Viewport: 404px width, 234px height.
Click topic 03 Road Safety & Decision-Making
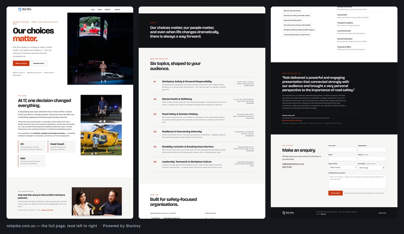(204, 118)
